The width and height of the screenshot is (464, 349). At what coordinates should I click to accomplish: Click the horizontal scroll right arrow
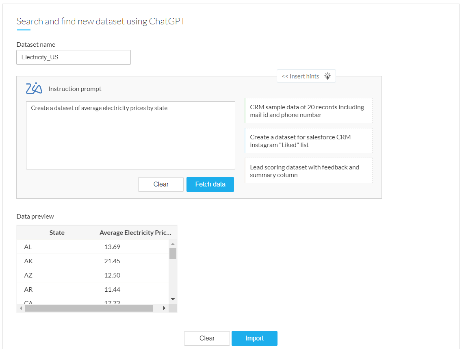tap(164, 308)
